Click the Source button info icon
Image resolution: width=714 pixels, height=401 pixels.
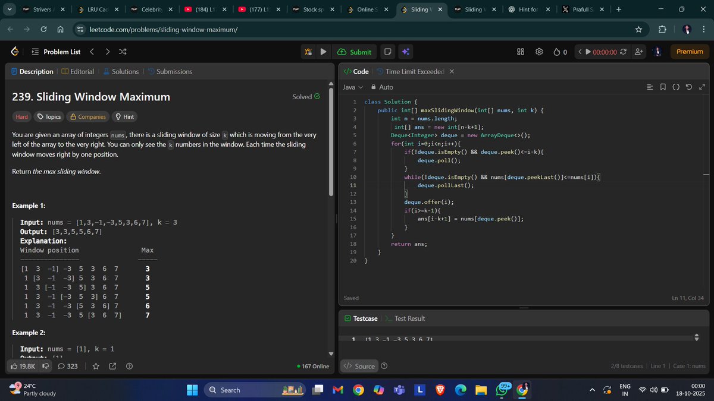tap(384, 366)
